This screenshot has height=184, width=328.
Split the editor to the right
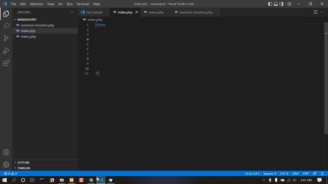pos(316,12)
